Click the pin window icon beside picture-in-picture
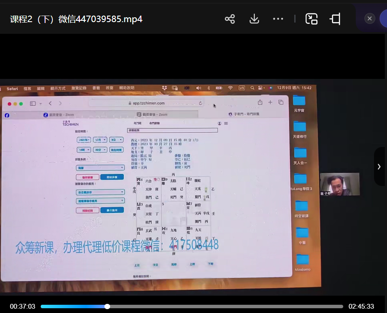 [335, 19]
